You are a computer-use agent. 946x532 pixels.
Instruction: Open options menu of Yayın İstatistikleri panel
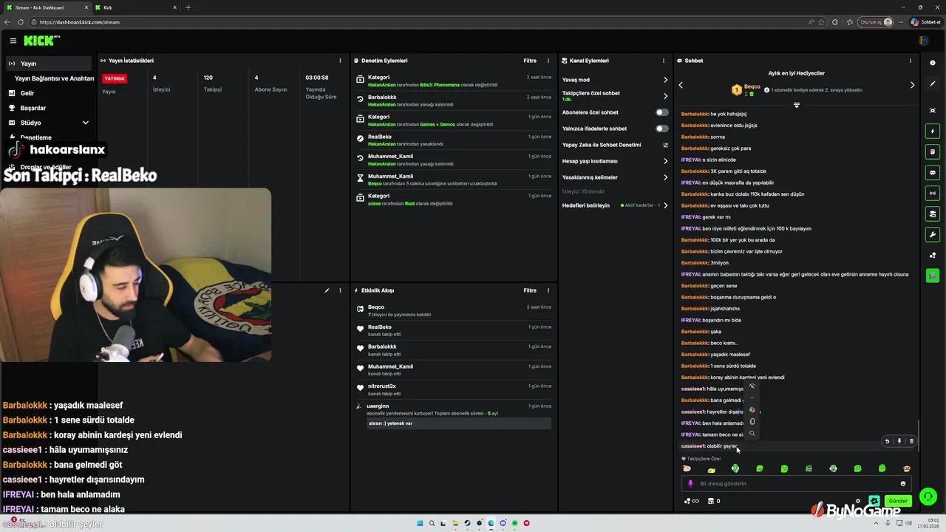[340, 61]
